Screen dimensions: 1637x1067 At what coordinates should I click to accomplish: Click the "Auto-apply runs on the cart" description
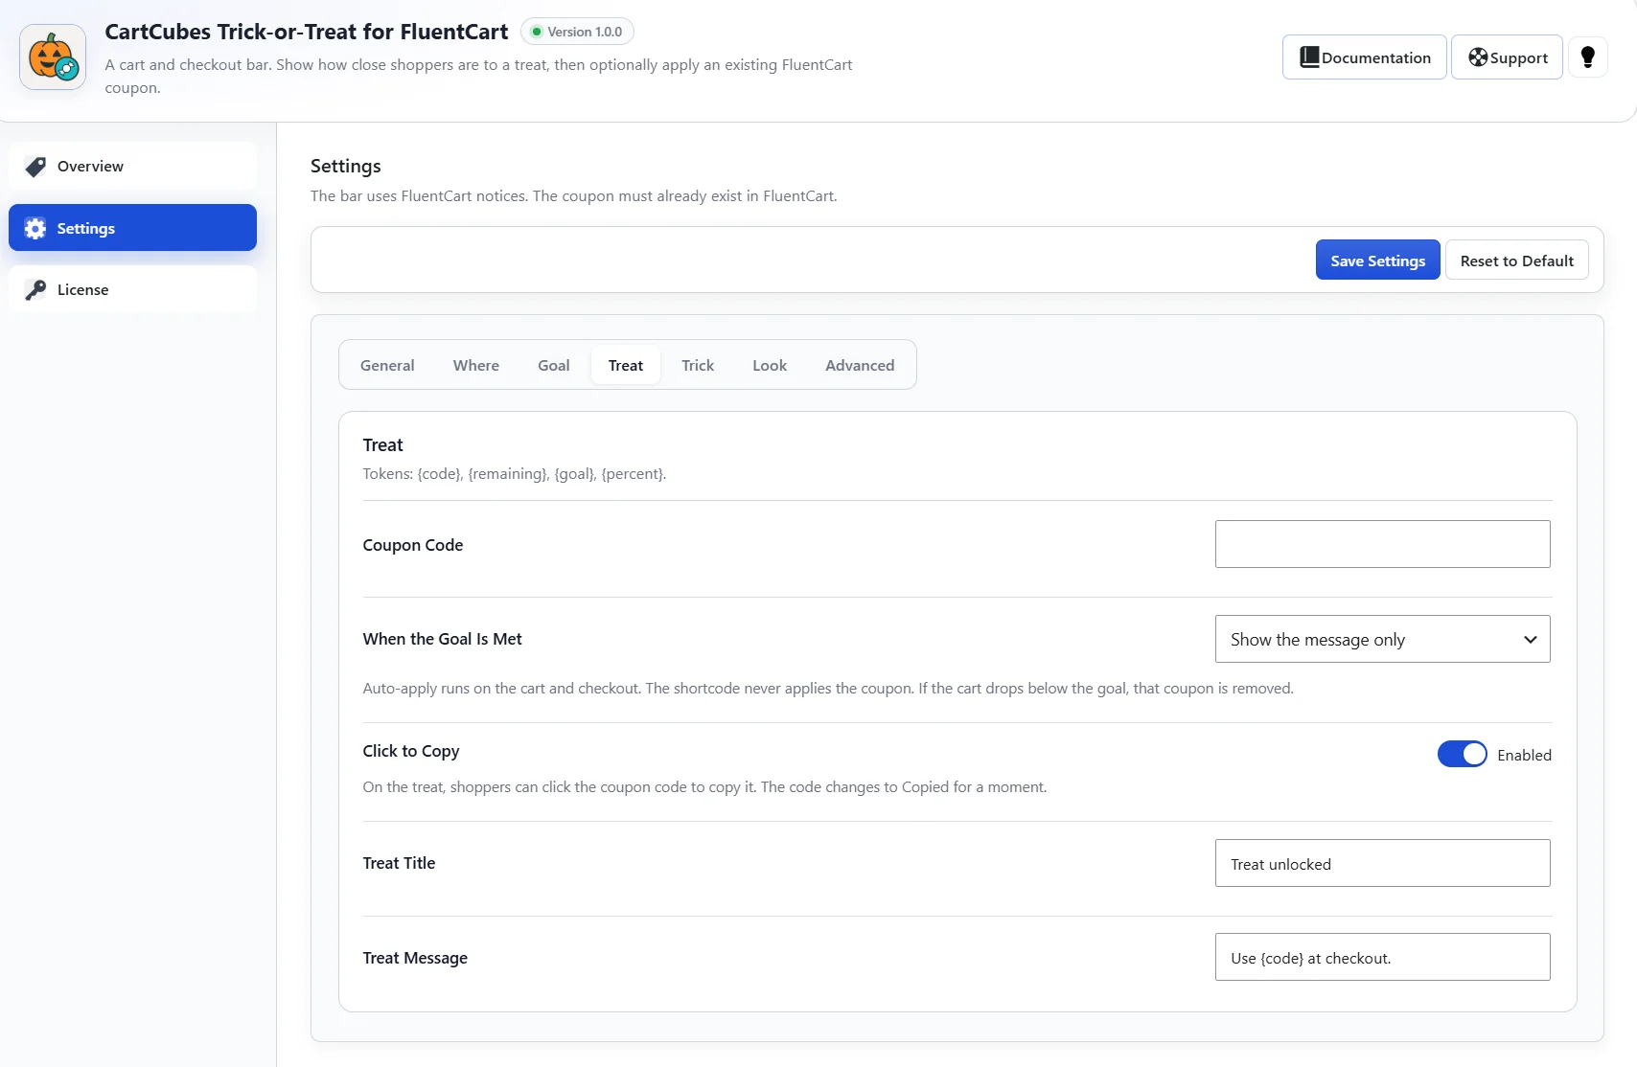pos(828,689)
